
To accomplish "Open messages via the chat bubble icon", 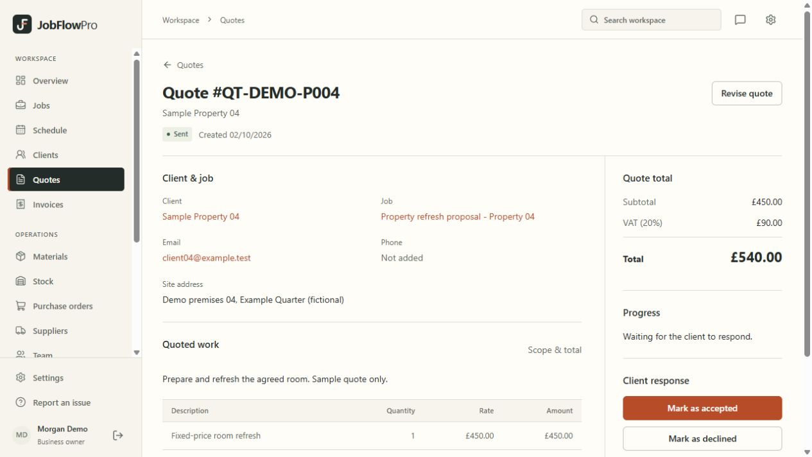I will (740, 20).
